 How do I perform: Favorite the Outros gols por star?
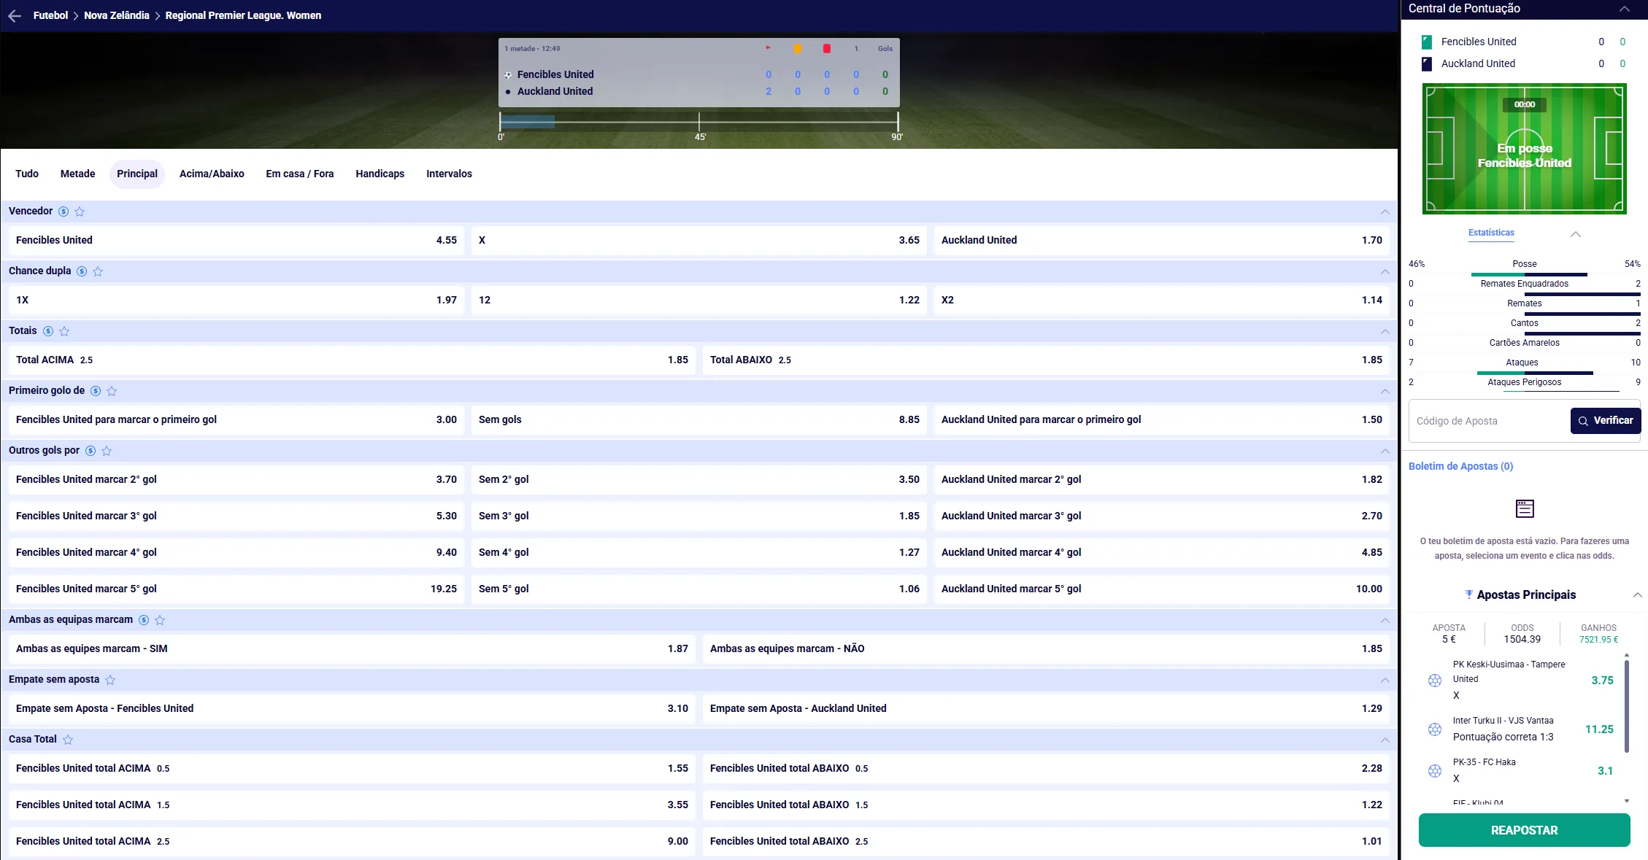pos(107,451)
